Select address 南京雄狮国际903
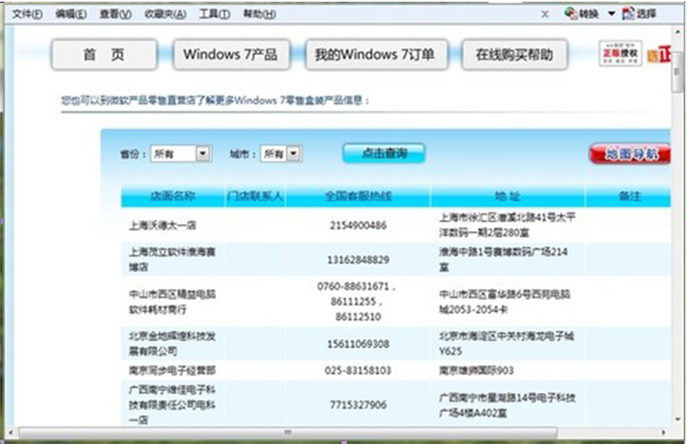687x444 pixels. click(476, 371)
